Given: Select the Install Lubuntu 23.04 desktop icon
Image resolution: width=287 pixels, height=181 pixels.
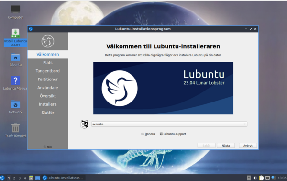Looking at the screenshot, I should click(x=16, y=37).
